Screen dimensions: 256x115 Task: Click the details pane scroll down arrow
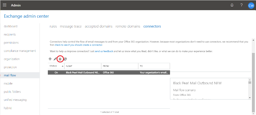pos(250,98)
